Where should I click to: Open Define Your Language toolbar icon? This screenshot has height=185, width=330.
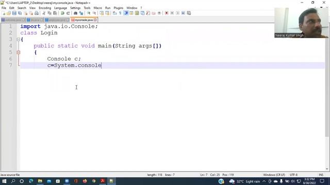(x=131, y=13)
